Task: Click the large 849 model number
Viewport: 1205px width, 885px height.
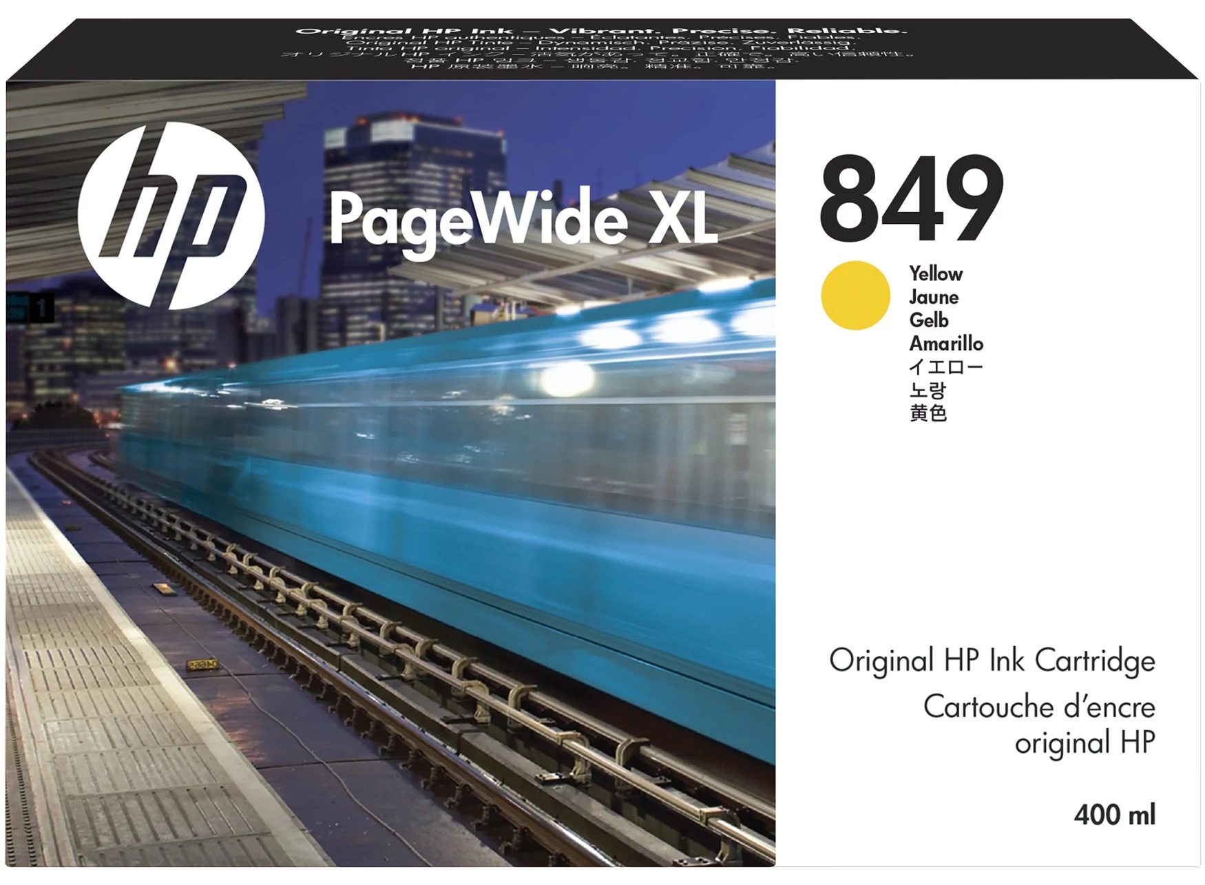Action: pyautogui.click(x=911, y=199)
